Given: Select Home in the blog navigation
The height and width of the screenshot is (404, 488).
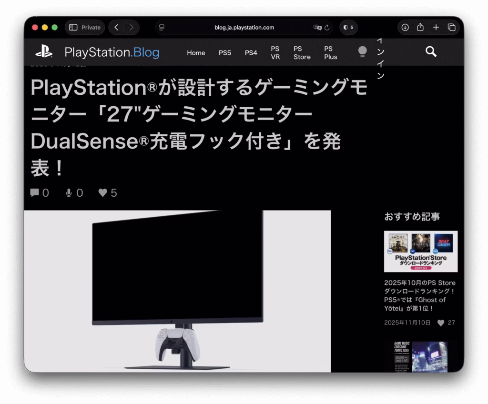Looking at the screenshot, I should tap(196, 52).
